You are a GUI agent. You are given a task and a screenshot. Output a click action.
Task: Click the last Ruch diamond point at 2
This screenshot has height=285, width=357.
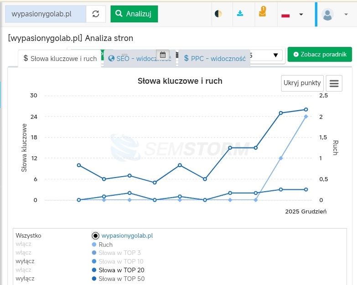coord(306,117)
